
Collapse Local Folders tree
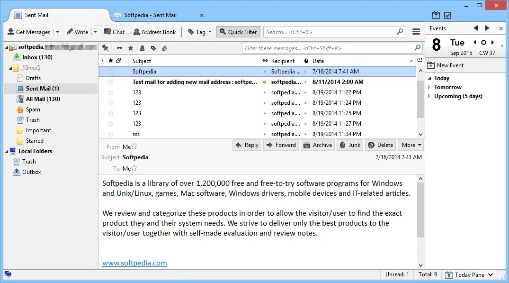click(x=7, y=151)
